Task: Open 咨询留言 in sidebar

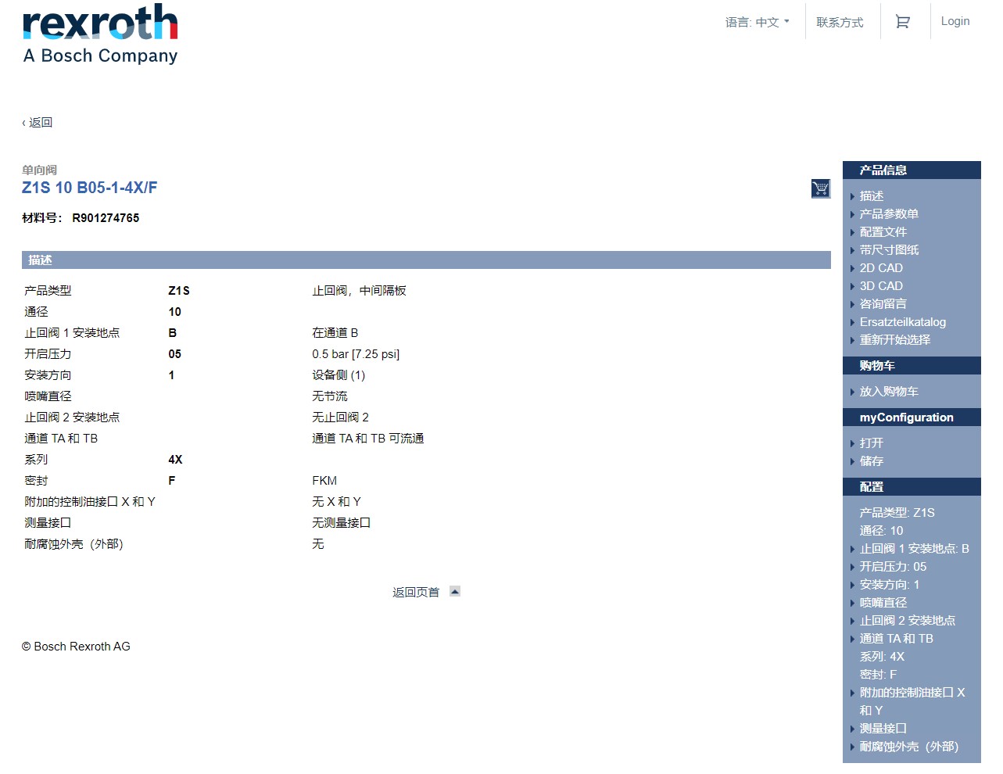Action: pyautogui.click(x=883, y=303)
